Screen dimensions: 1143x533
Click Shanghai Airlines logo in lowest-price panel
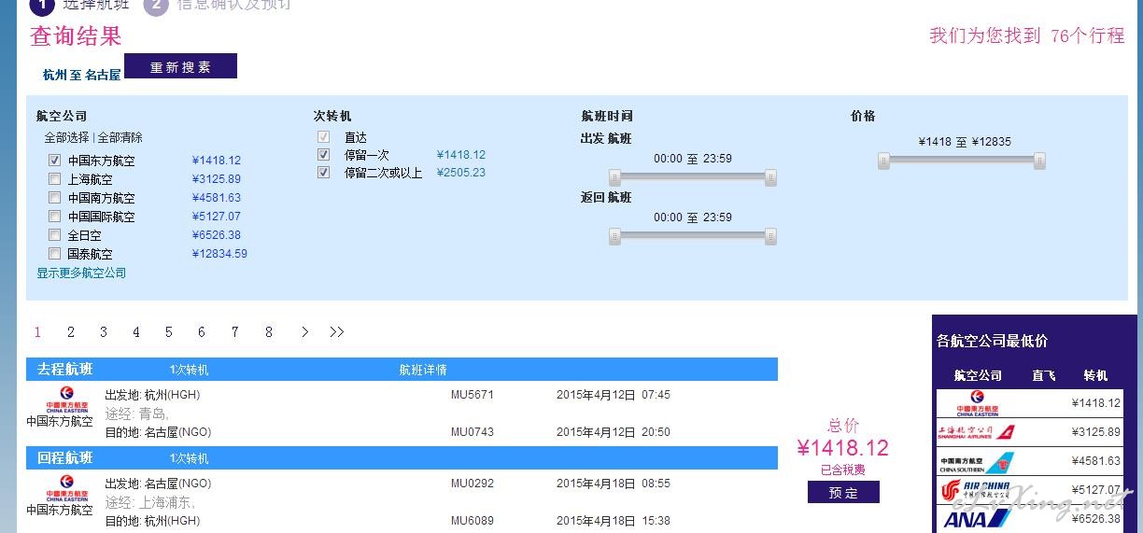pyautogui.click(x=976, y=432)
